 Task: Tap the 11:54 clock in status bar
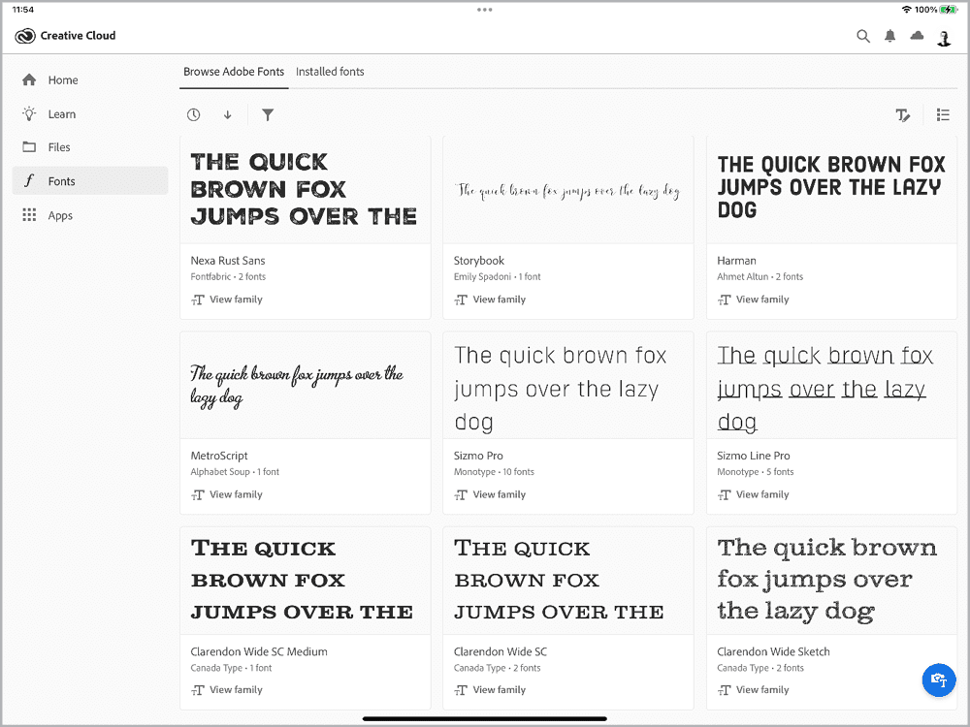(23, 10)
